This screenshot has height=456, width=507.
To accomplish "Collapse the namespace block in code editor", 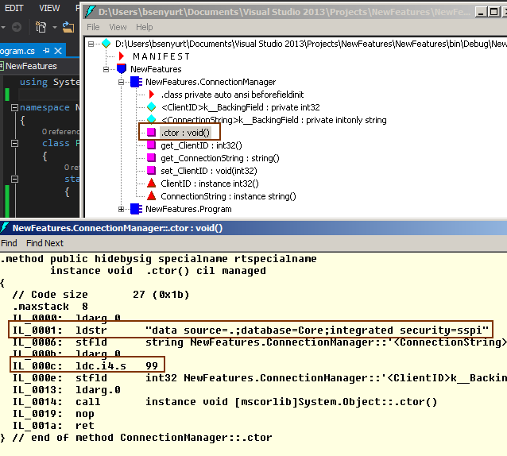I will (15, 107).
